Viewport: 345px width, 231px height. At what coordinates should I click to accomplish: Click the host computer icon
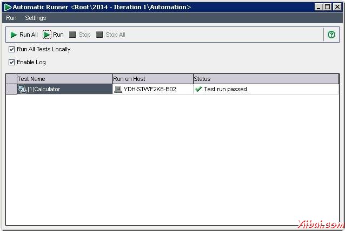118,89
